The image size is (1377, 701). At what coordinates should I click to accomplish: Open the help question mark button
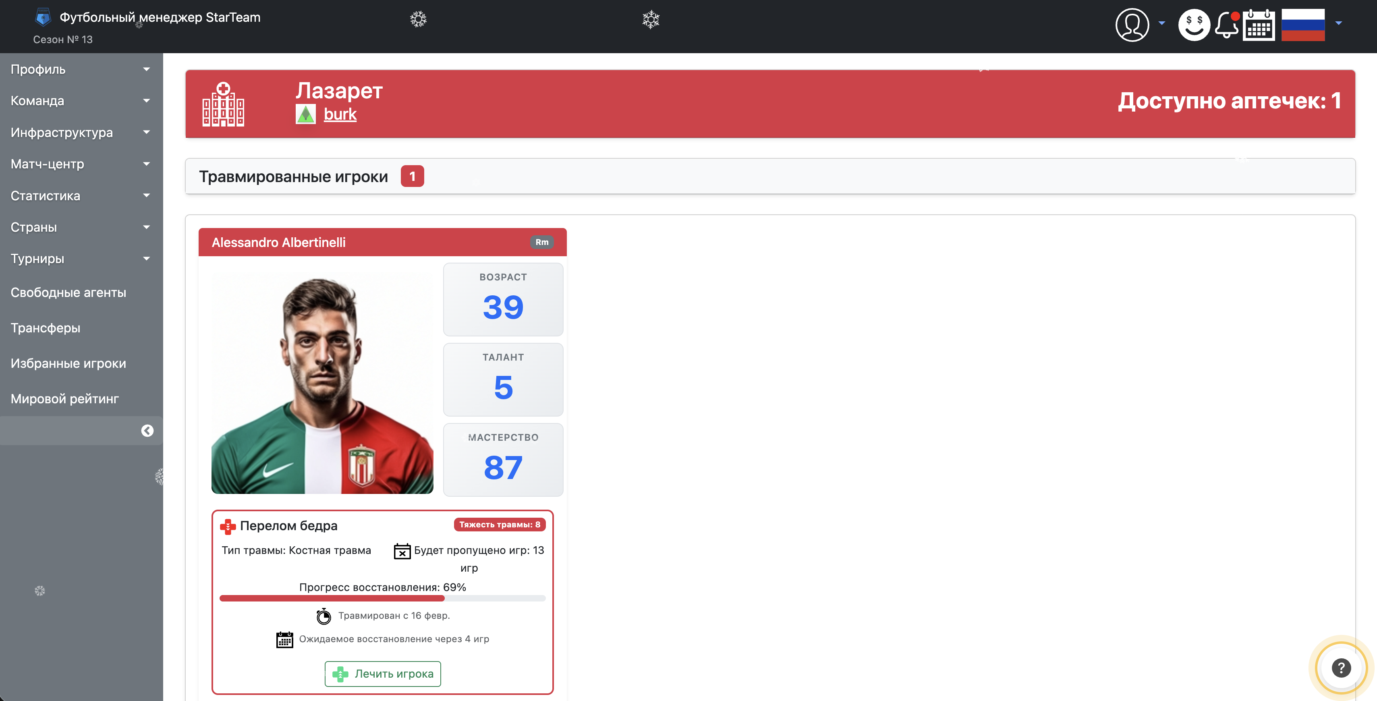(x=1341, y=667)
